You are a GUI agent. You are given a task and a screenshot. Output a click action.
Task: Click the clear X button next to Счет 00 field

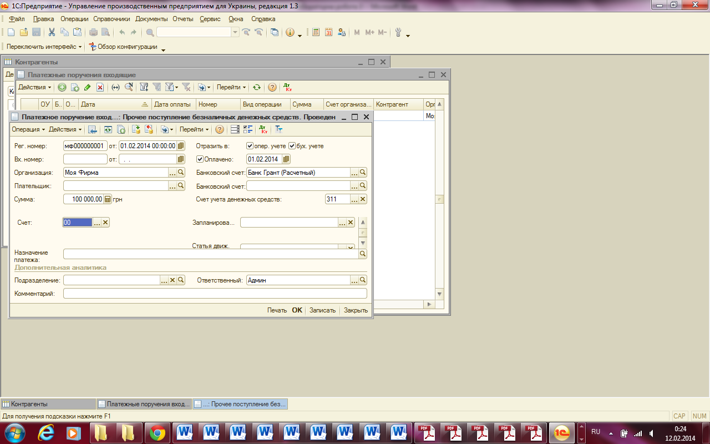(x=105, y=222)
